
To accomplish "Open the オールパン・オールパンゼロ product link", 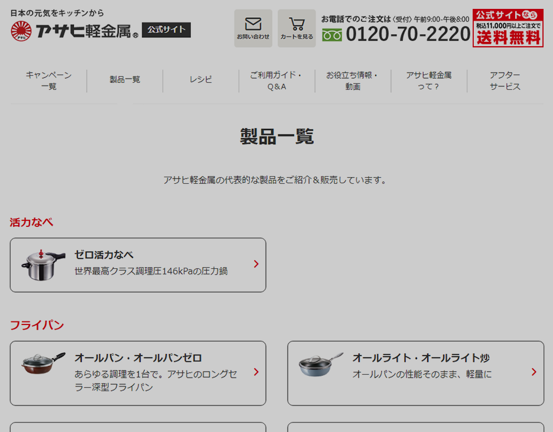I will click(x=138, y=373).
